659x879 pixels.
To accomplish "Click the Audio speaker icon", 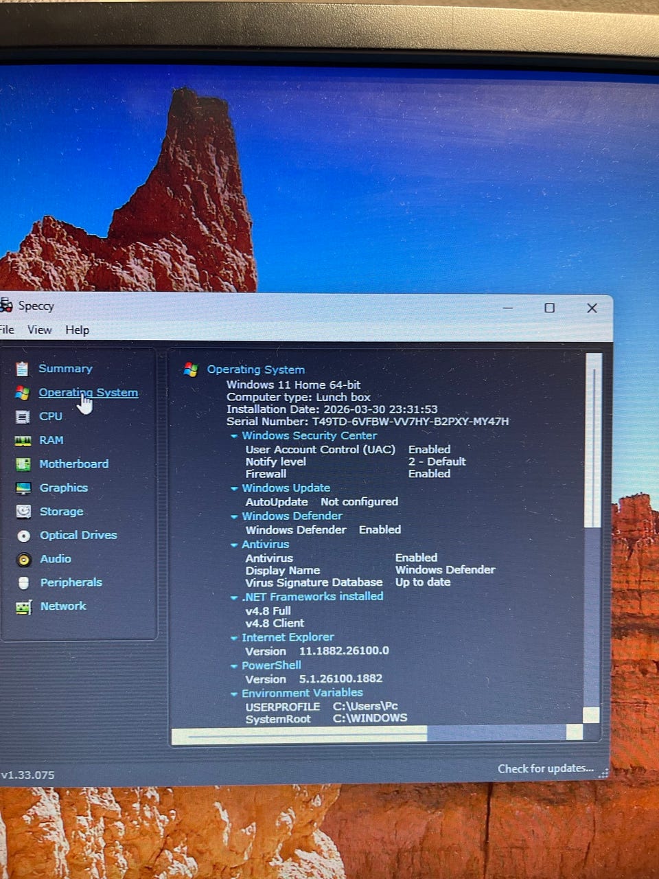I will (24, 560).
